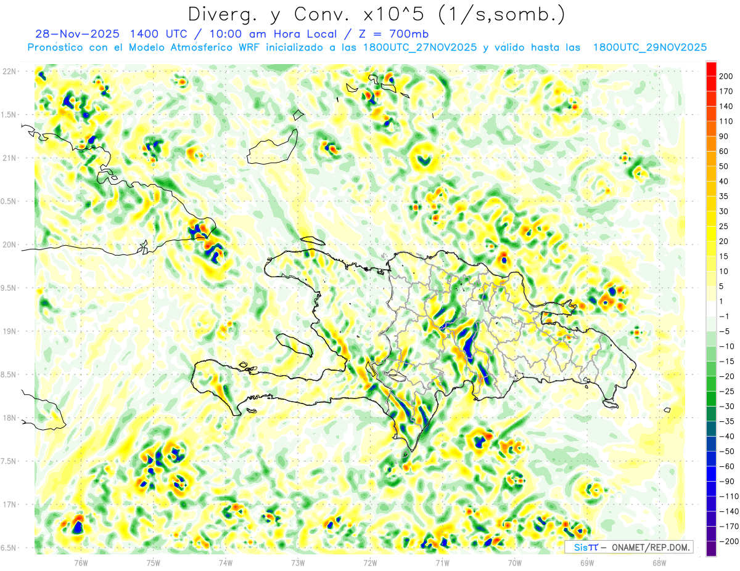Click the '140' value on color scale
The height and width of the screenshot is (571, 740).
[726, 107]
